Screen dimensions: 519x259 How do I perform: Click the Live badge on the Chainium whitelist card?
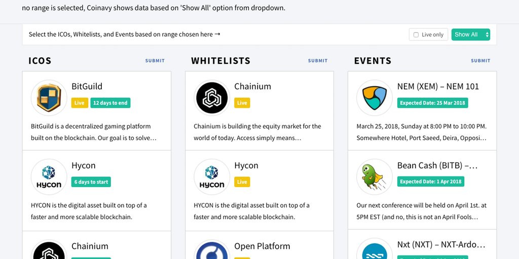click(242, 103)
